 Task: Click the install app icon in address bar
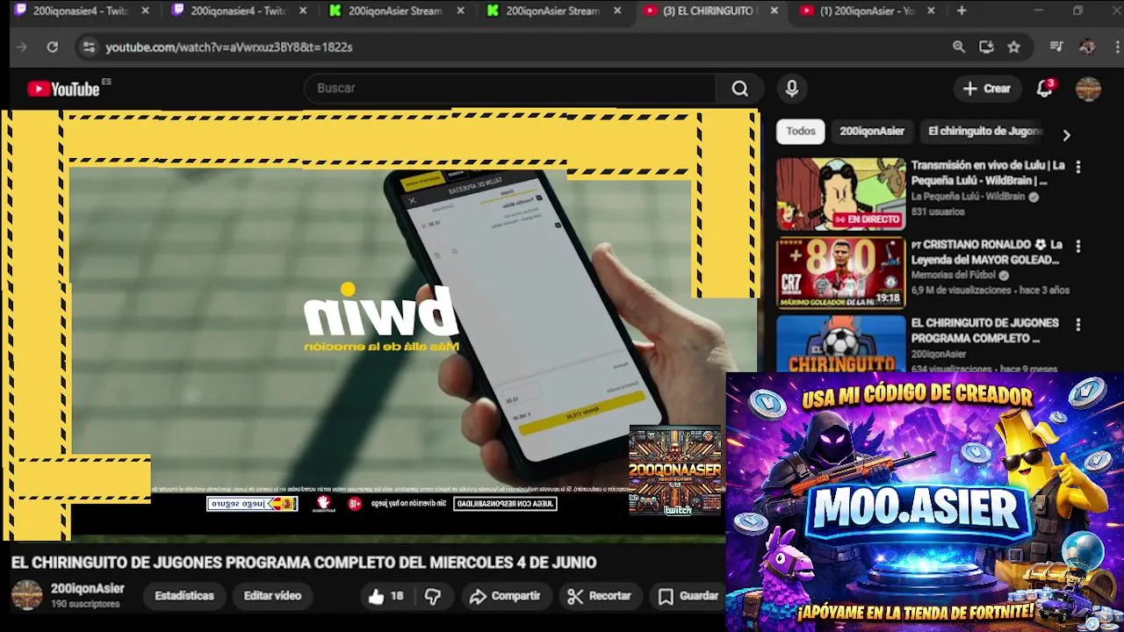pos(986,47)
